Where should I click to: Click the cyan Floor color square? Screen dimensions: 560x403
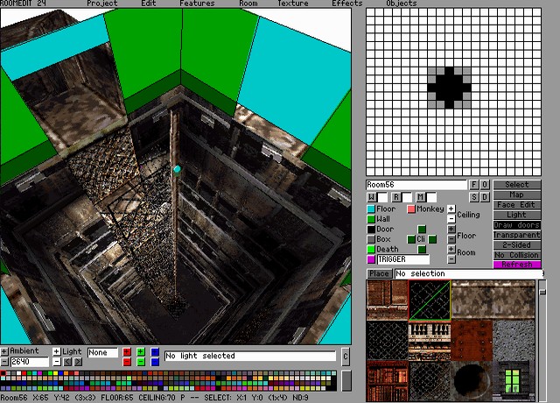371,209
